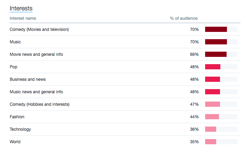The image size is (246, 155).
Task: Click the Pop interest label
Action: (x=14, y=67)
